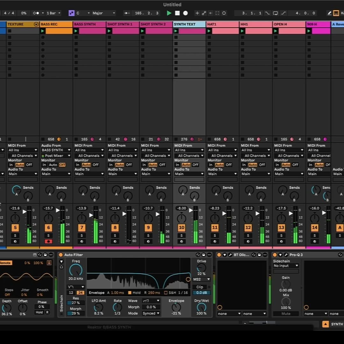Image resolution: width=344 pixels, height=344 pixels.
Task: Toggle track activator 13
Action: 281,227
